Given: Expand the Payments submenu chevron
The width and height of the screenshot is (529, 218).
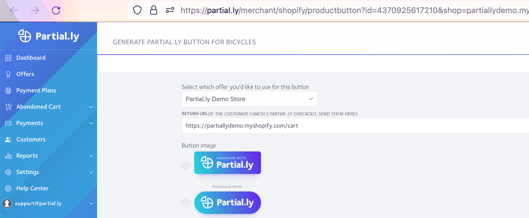Looking at the screenshot, I should 91,123.
